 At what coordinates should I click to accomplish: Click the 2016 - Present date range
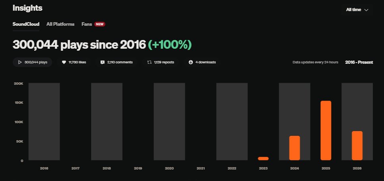(x=359, y=62)
